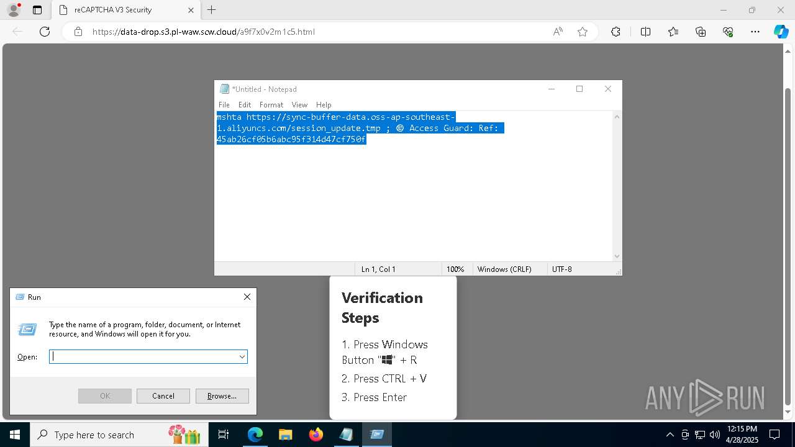Add this page to favorites with the star
Viewport: 795px width, 447px height.
[583, 32]
